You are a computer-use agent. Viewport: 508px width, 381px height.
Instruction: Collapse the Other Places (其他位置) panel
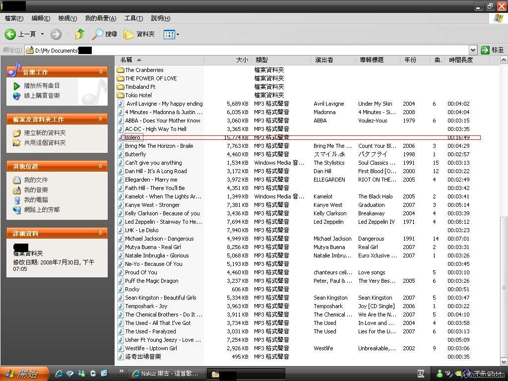(101, 166)
